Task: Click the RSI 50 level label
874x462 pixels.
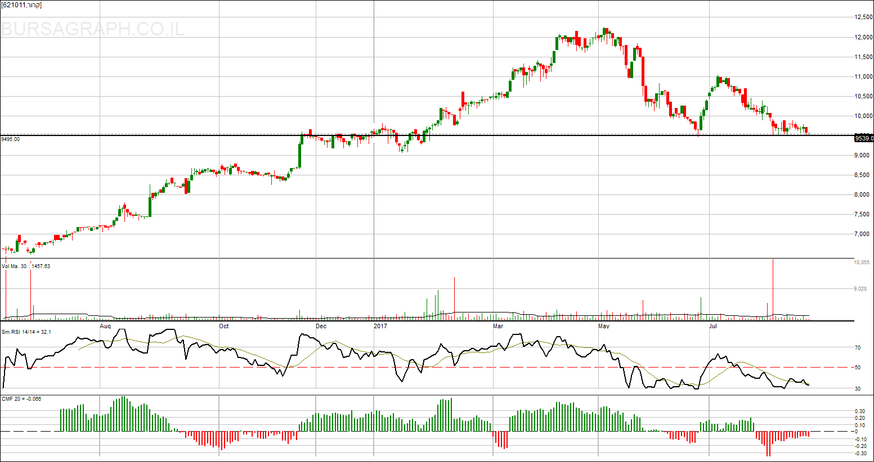Action: [x=858, y=367]
